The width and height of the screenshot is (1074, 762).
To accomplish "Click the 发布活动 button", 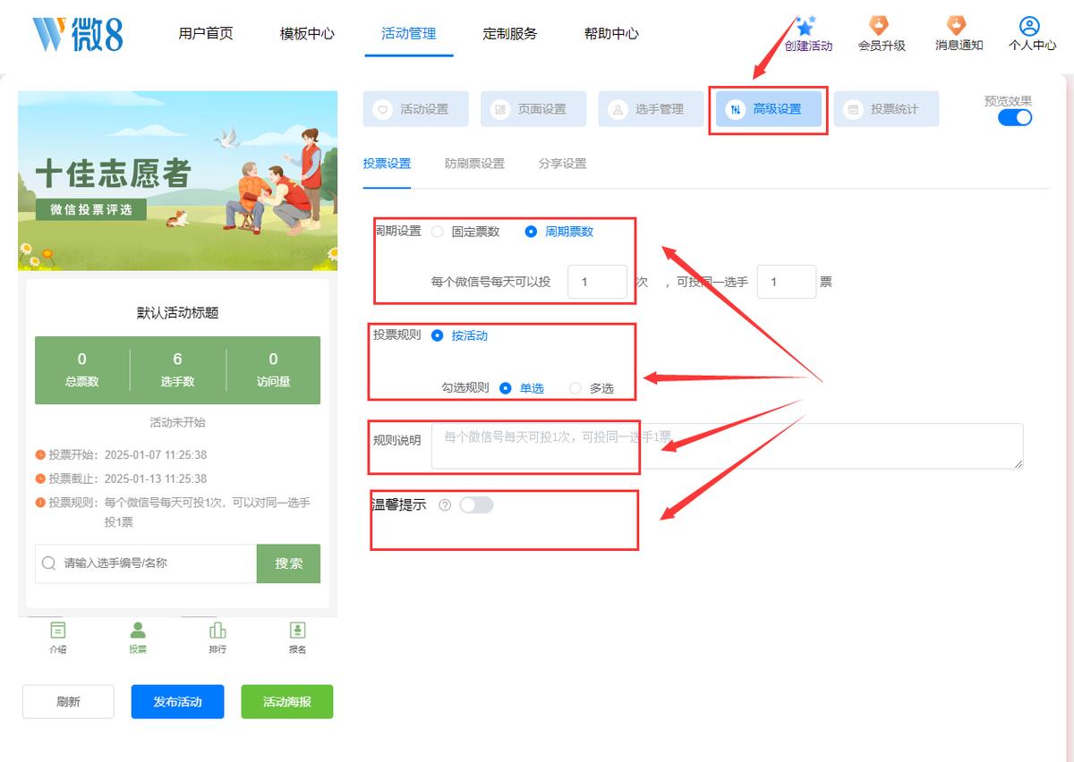I will pyautogui.click(x=177, y=702).
